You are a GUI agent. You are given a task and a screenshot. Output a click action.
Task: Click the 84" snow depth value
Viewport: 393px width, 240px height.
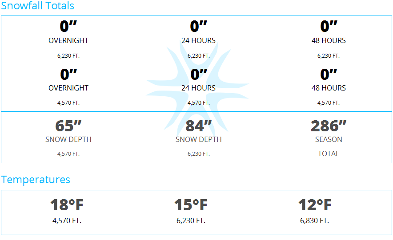click(199, 126)
